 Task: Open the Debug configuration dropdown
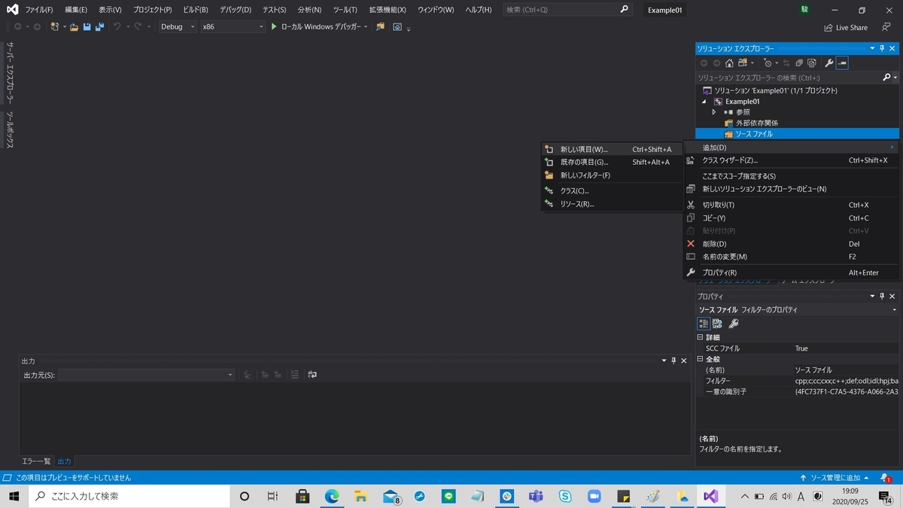click(178, 26)
